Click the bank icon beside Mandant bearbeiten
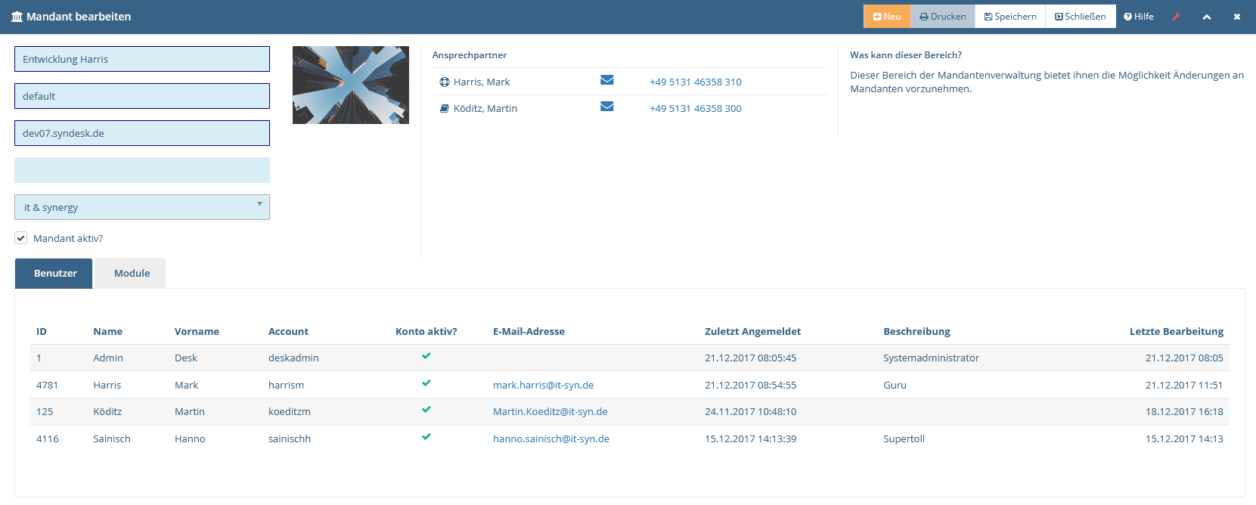Image resolution: width=1256 pixels, height=505 pixels. tap(17, 17)
